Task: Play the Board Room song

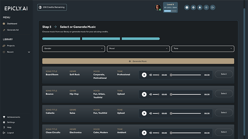Action: (144, 75)
